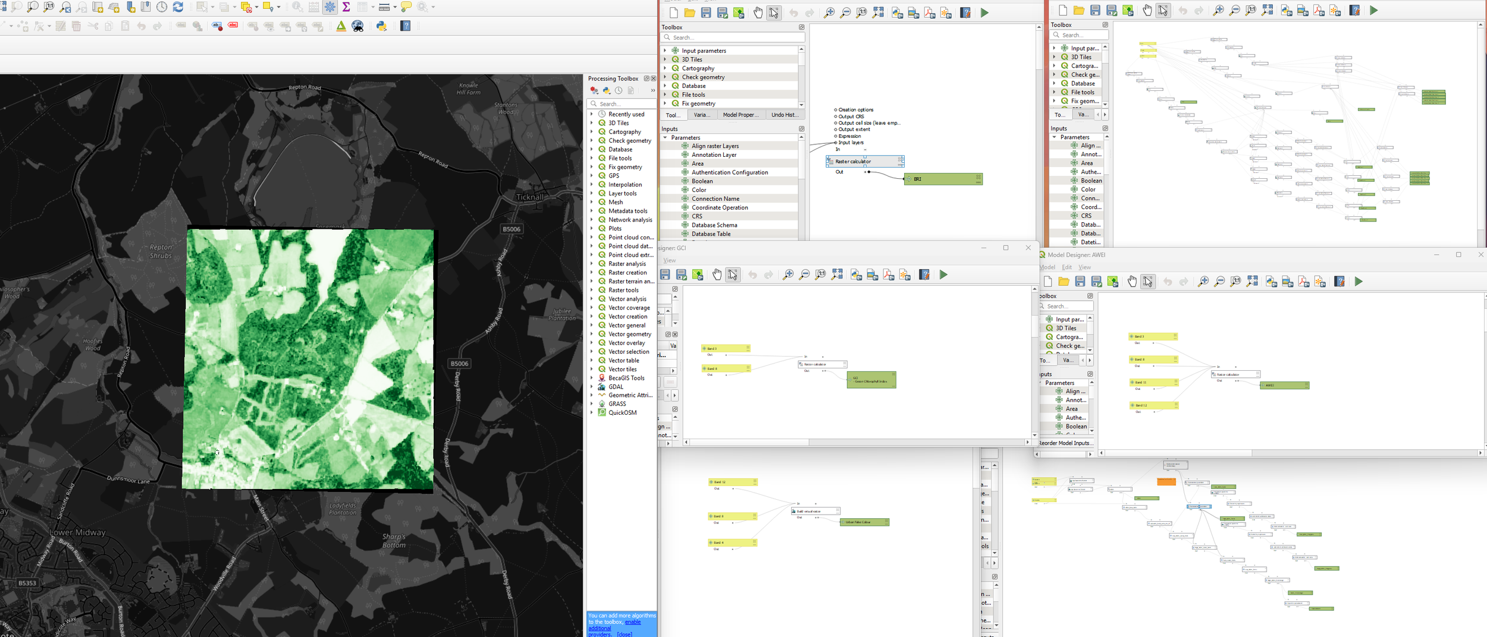Select the Pan tool in the GCI model designer
The width and height of the screenshot is (1487, 637).
[717, 275]
